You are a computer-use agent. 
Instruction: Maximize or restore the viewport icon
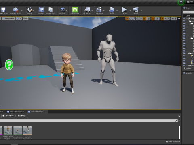[179, 19]
